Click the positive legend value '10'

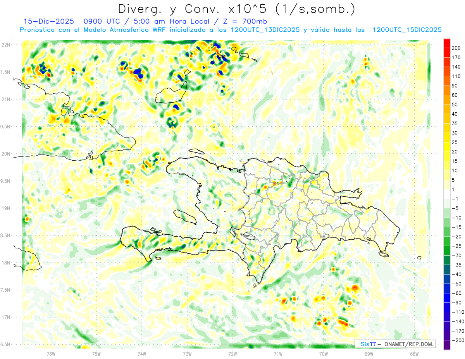(x=455, y=170)
